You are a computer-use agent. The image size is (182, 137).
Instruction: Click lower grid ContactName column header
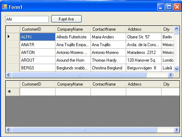[108, 84]
